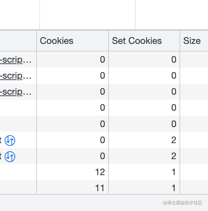Select Set Cookies cell in the 12-cookies row

[x=144, y=172]
